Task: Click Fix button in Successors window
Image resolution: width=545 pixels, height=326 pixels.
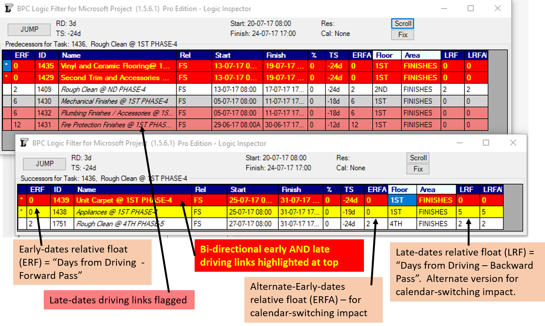Action: pos(418,169)
